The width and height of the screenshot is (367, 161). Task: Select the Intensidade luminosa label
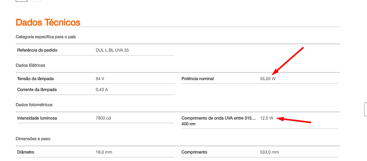(37, 118)
